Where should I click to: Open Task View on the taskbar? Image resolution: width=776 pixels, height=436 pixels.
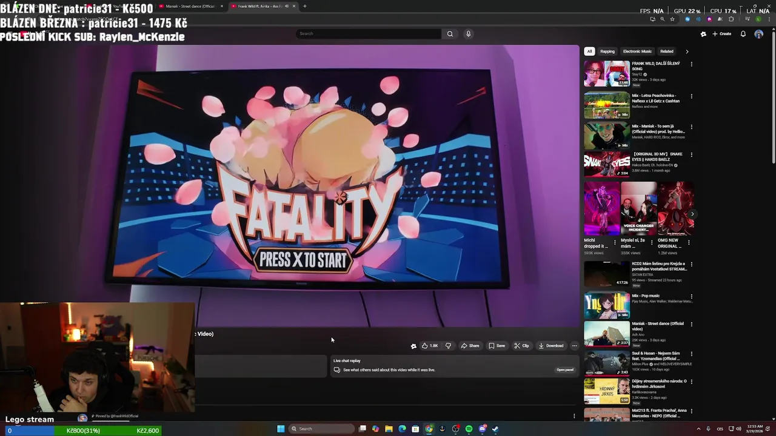363,429
